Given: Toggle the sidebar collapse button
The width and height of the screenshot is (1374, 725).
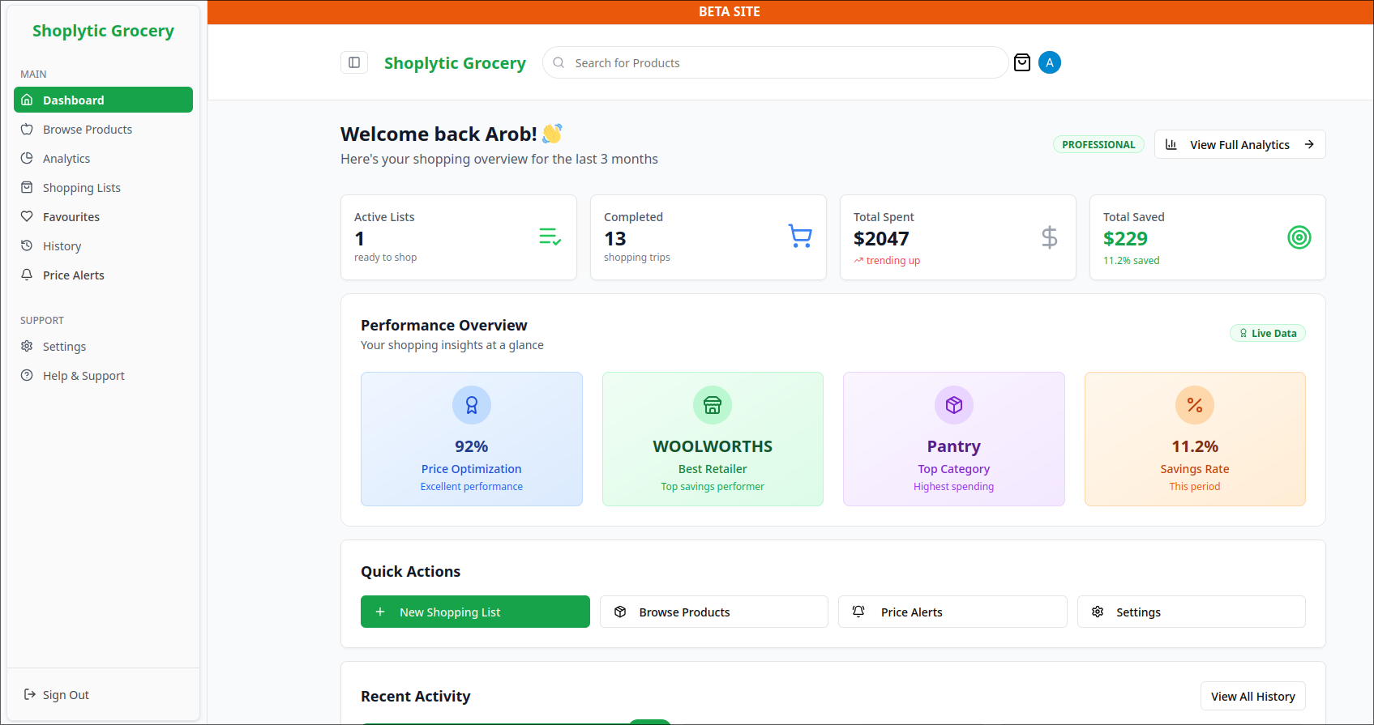Looking at the screenshot, I should (x=354, y=62).
